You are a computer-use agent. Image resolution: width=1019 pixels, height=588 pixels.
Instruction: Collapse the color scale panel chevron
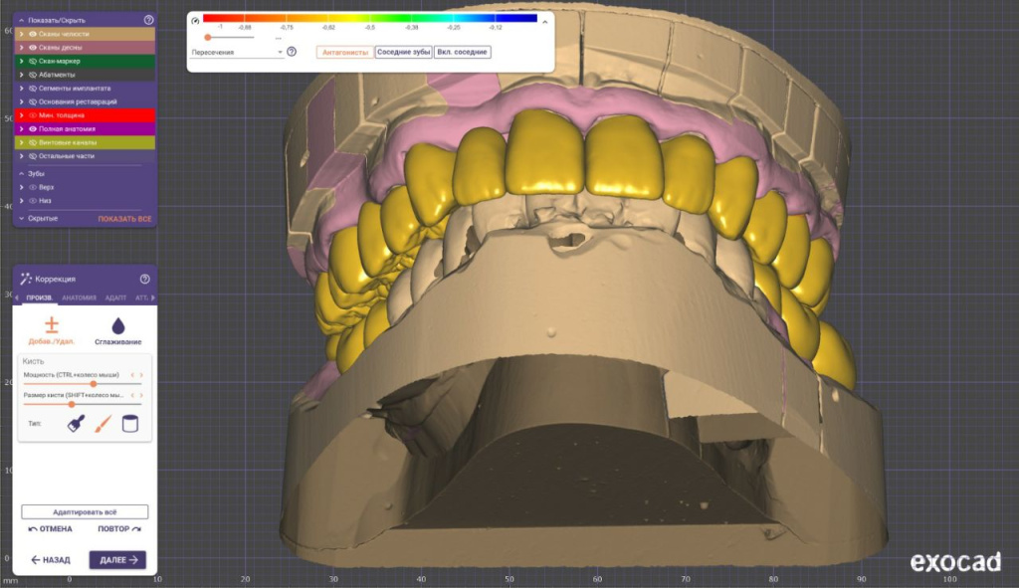coord(544,20)
